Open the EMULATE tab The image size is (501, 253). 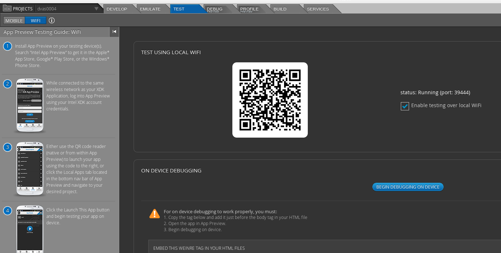(x=150, y=9)
